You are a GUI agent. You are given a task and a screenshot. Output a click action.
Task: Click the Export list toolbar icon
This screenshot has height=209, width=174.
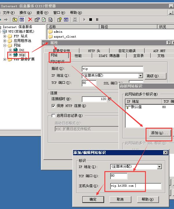50,20
